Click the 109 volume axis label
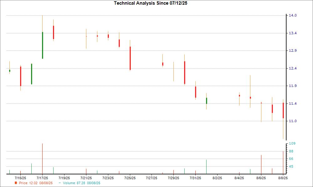 click(292, 143)
